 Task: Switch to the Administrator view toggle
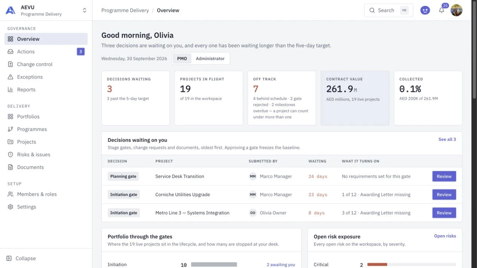pos(210,59)
